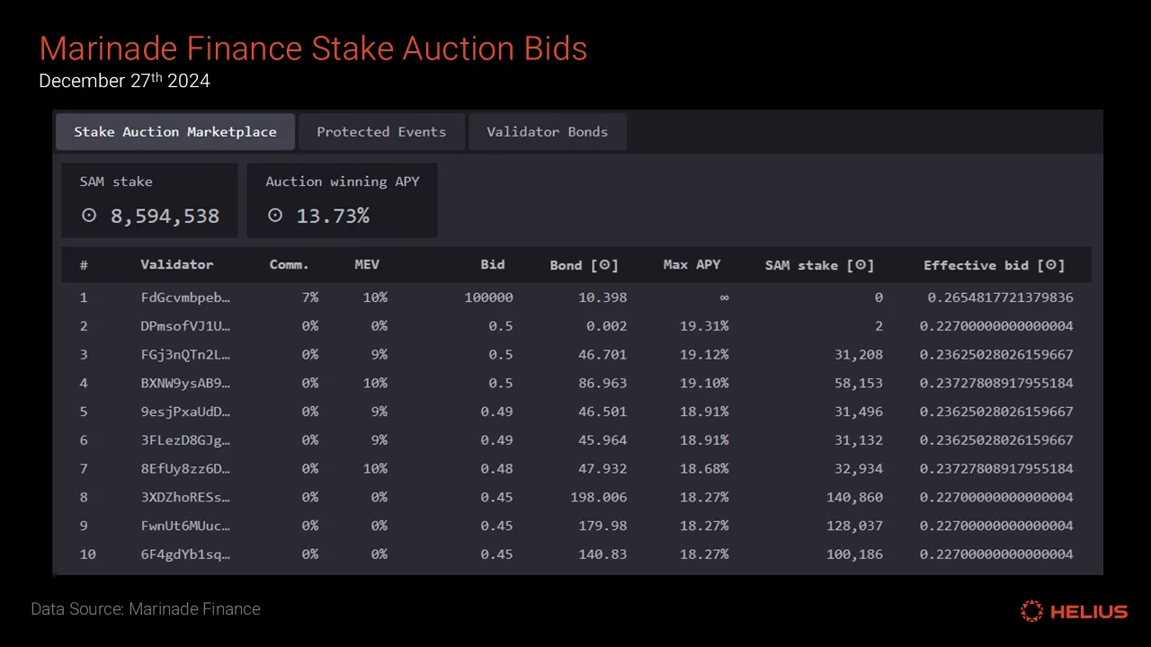The image size is (1151, 647).
Task: Sort table by Max APY header
Action: point(691,265)
